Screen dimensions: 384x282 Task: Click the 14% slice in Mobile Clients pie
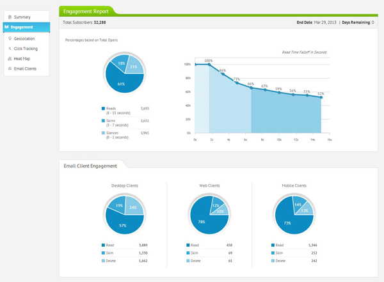298,205
